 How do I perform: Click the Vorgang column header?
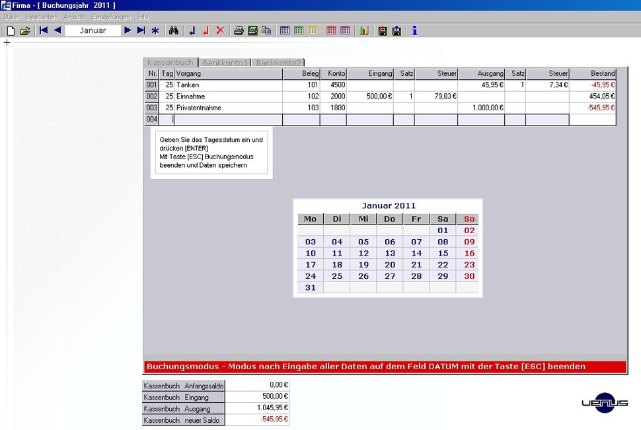pos(228,73)
